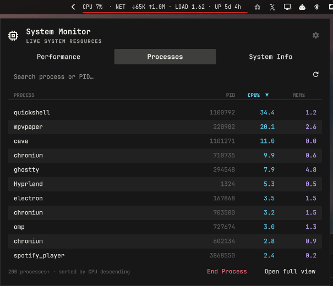Select the ghostty process row
This screenshot has width=333, height=286.
click(165, 170)
